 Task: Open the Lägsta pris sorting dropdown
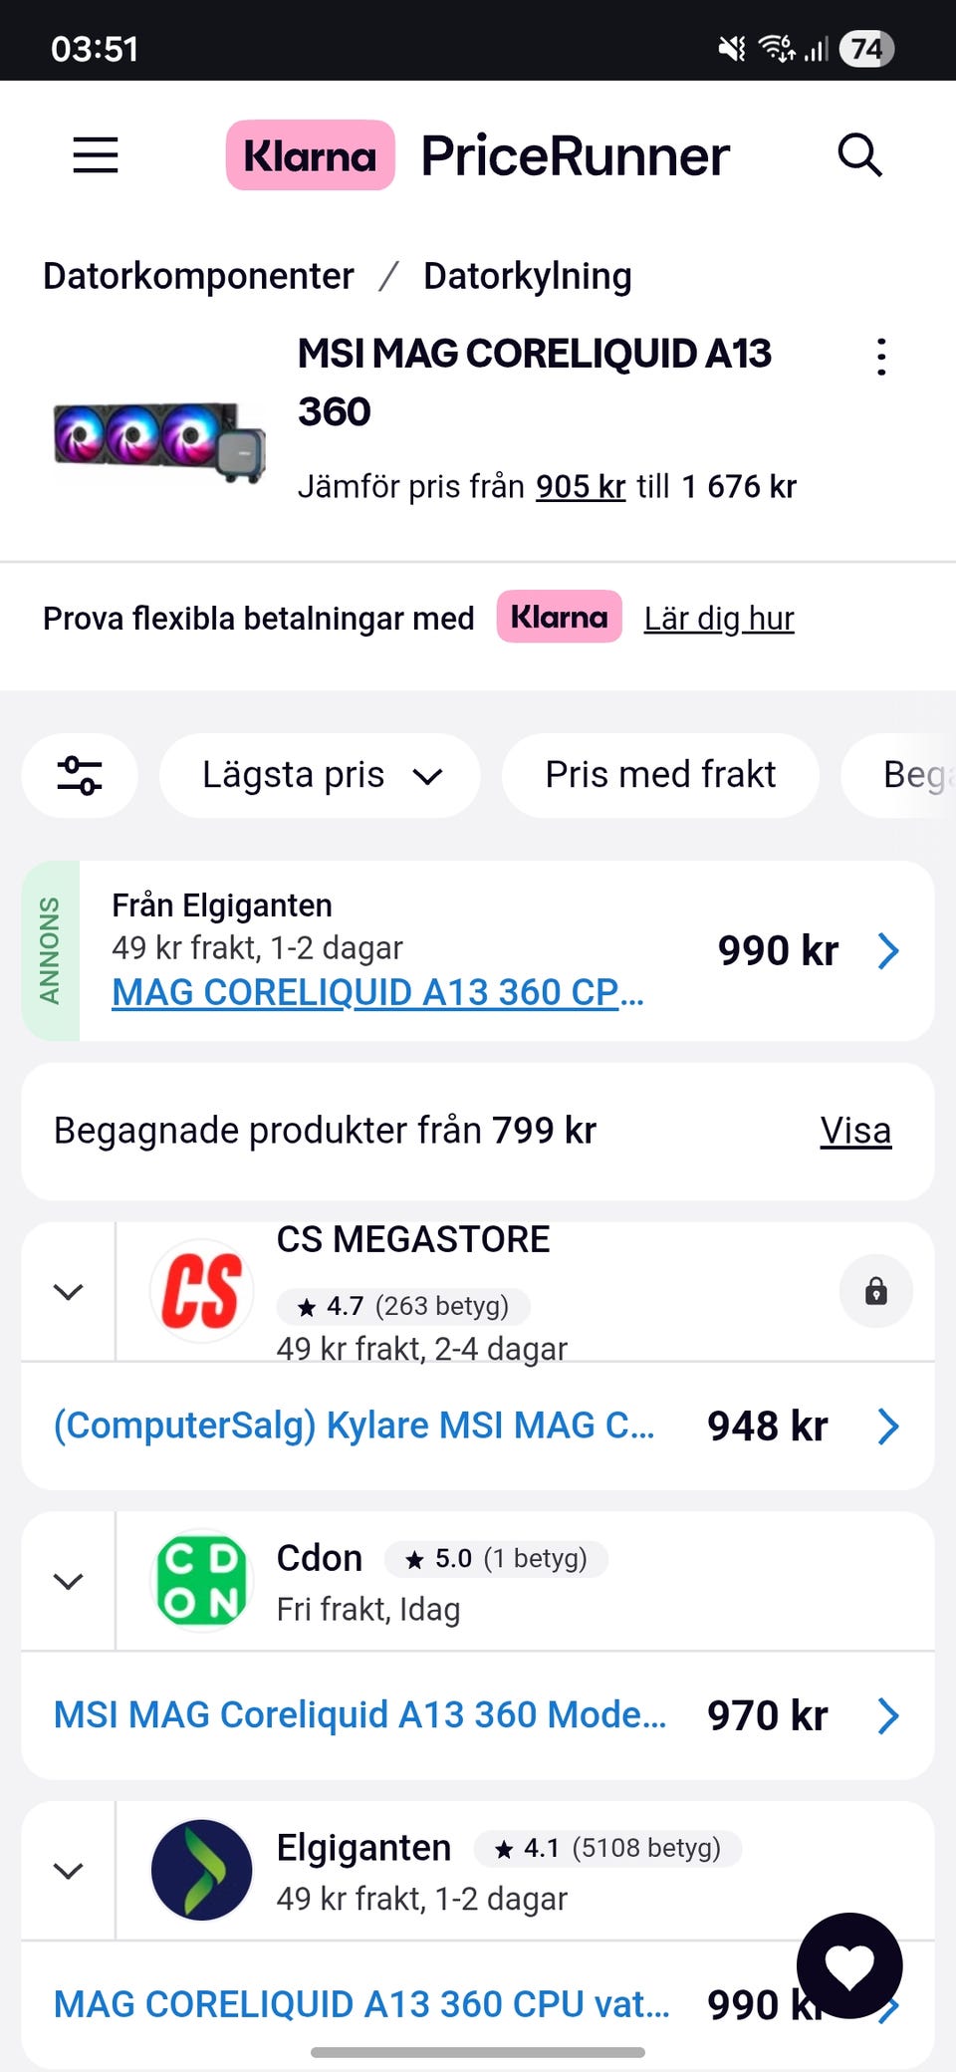(319, 775)
